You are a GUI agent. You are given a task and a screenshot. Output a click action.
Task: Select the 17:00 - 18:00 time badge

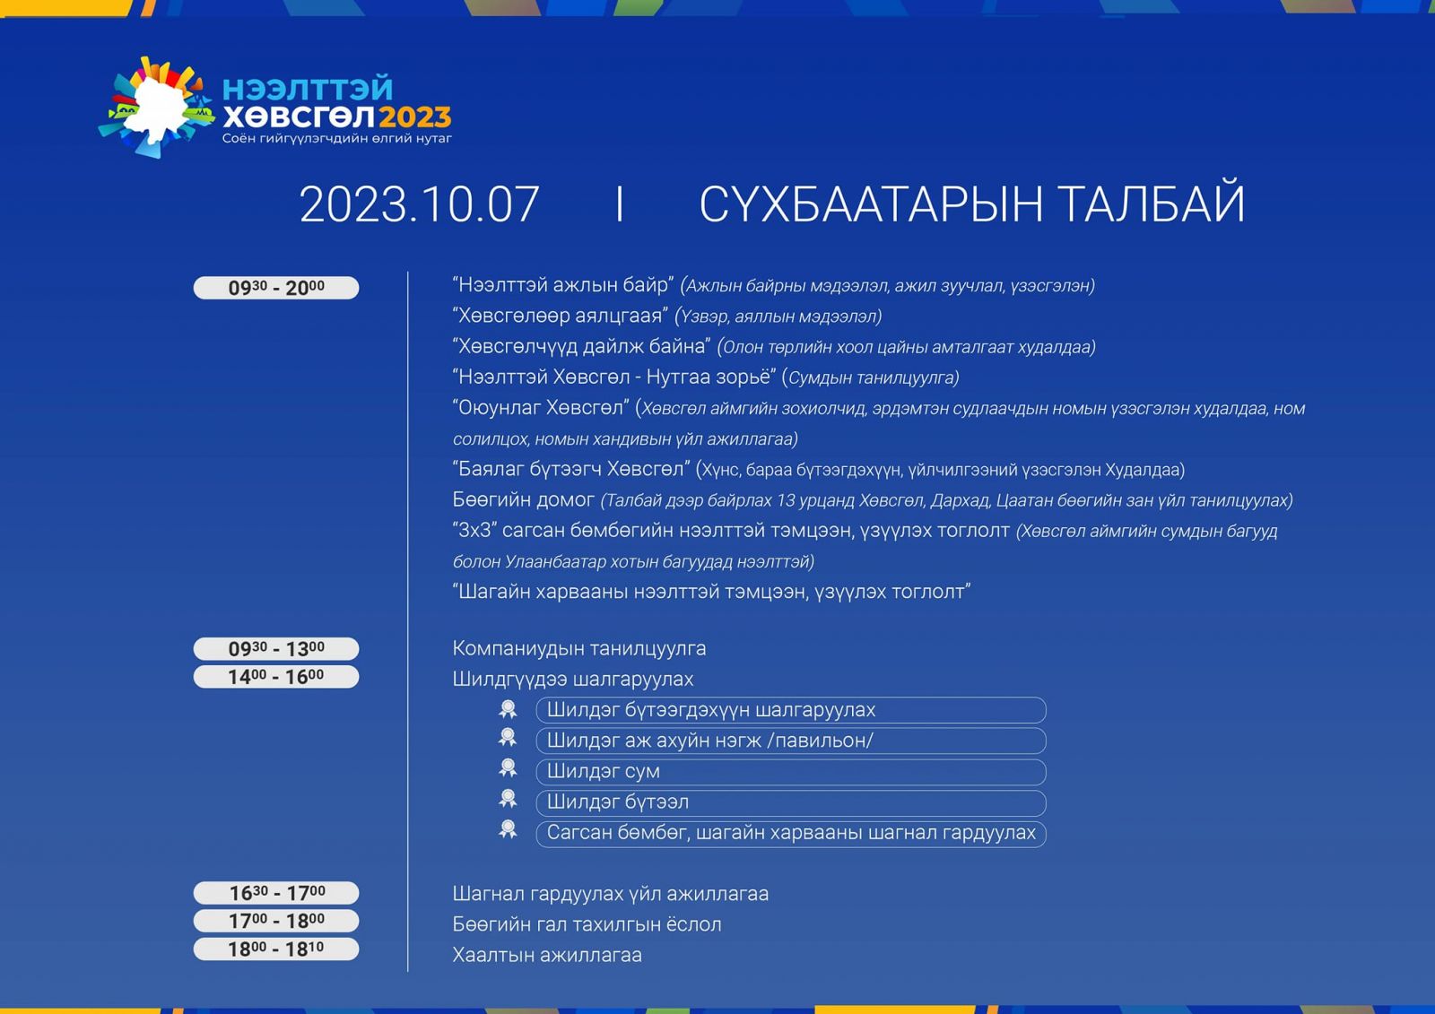(276, 921)
